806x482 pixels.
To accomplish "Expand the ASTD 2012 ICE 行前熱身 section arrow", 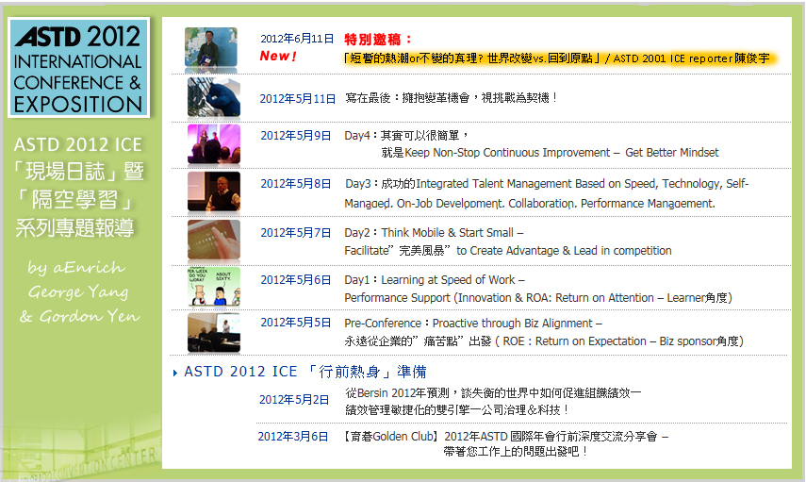I will click(175, 373).
